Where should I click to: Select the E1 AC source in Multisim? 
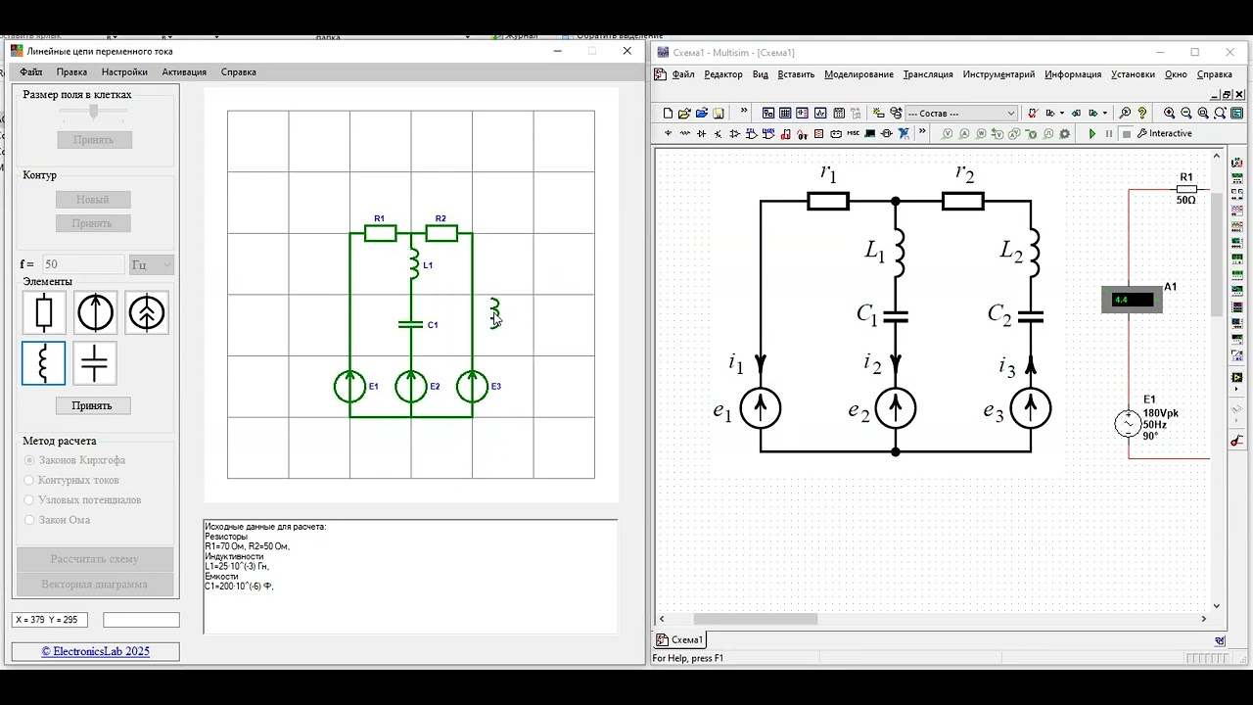[x=1128, y=424]
